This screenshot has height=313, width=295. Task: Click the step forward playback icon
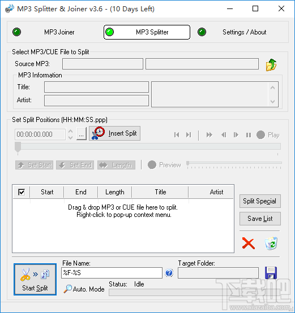click(x=236, y=135)
